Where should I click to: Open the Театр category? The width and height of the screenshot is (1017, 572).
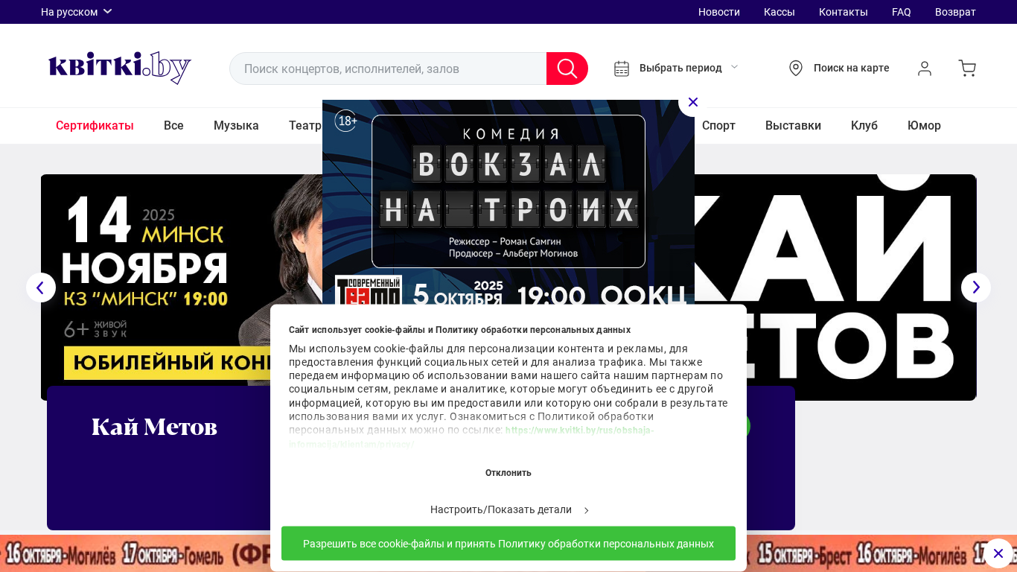pyautogui.click(x=305, y=126)
